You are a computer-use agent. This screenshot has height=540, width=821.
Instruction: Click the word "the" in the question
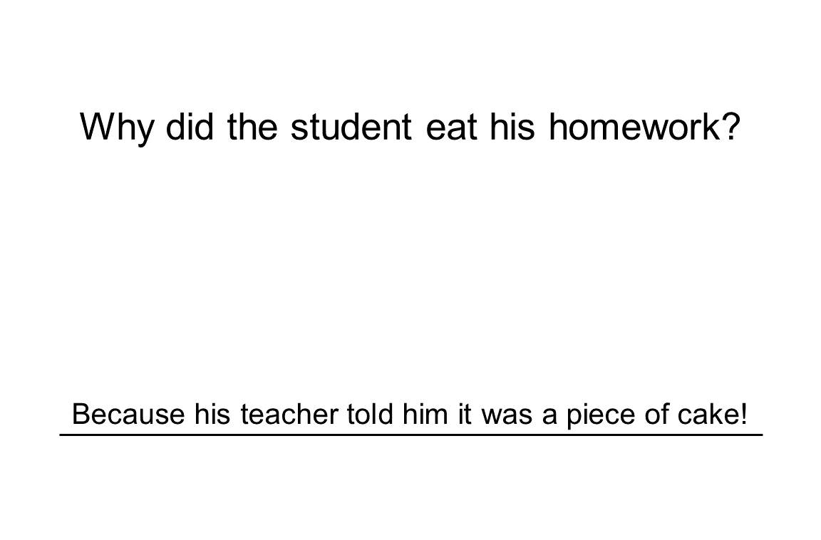point(254,128)
